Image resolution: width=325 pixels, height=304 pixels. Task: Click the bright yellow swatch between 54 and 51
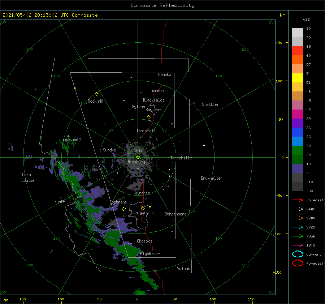pos(298,78)
